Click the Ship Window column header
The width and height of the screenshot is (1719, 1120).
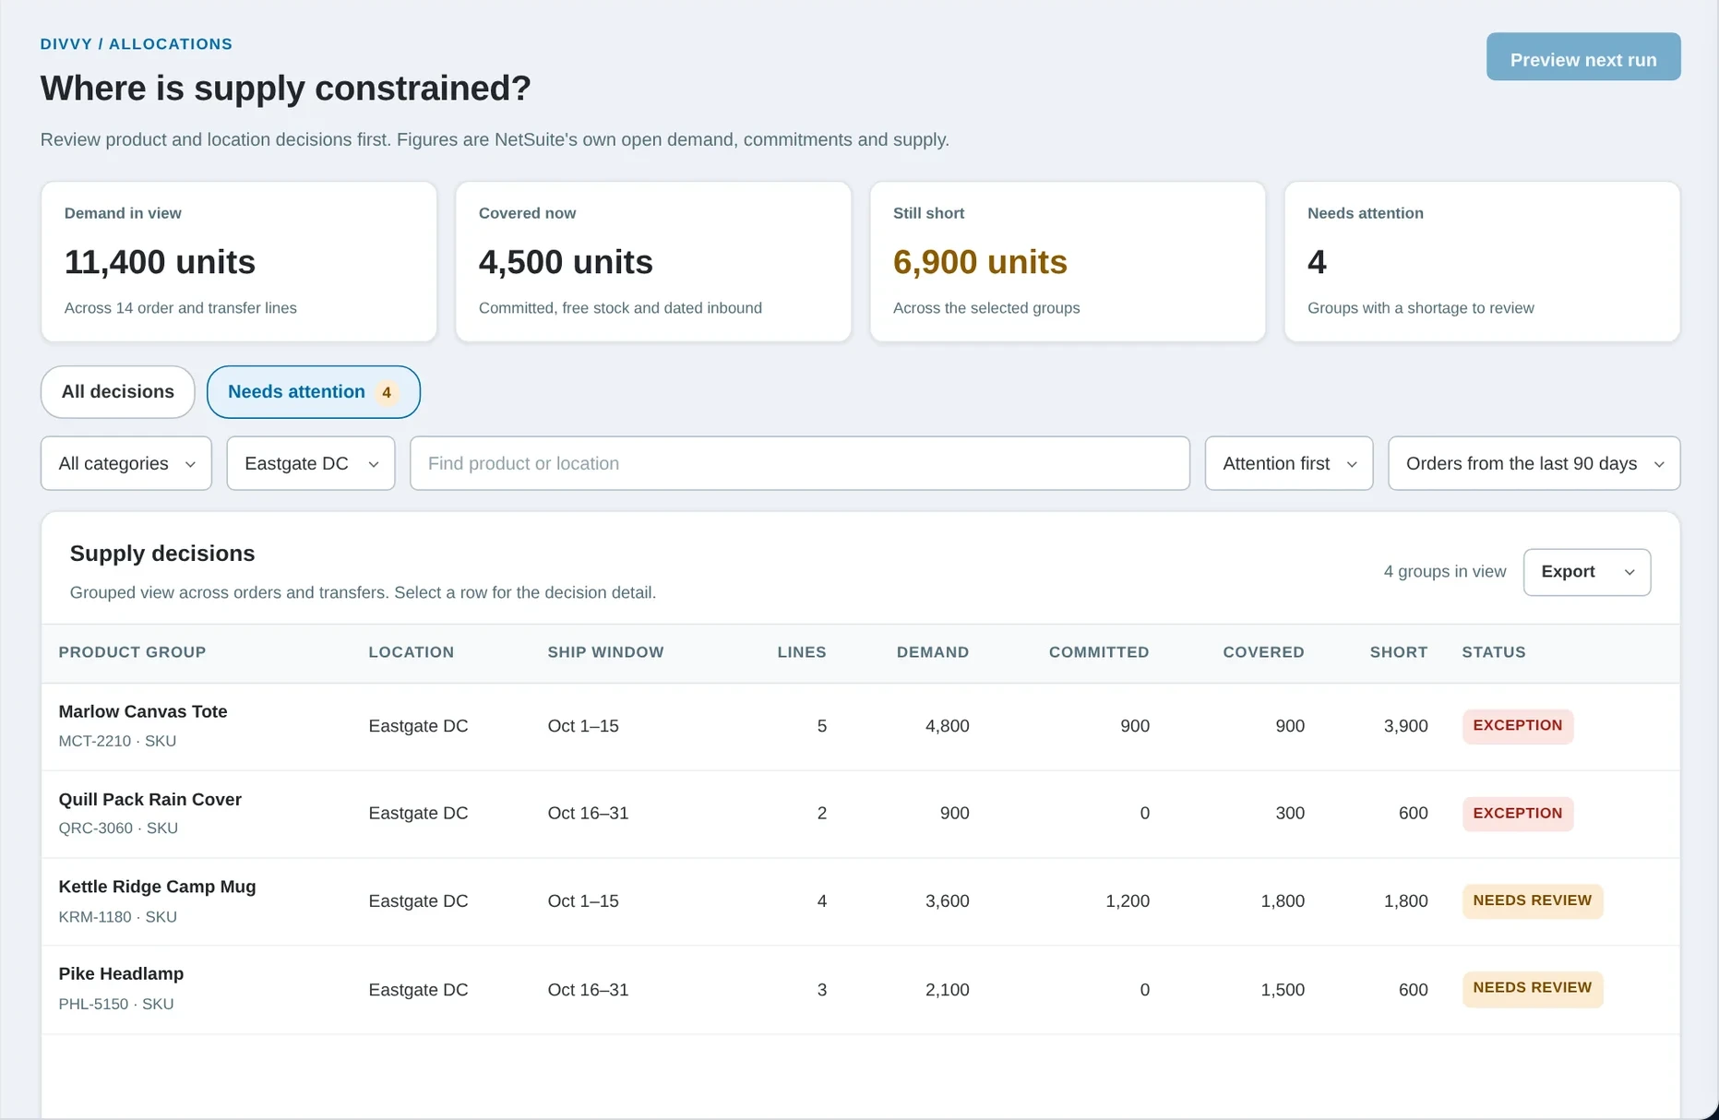[605, 652]
